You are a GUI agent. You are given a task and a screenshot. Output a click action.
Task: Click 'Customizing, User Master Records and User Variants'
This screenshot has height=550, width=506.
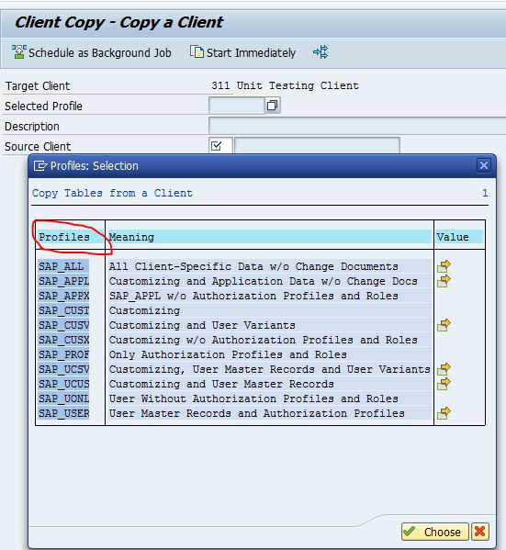click(269, 370)
